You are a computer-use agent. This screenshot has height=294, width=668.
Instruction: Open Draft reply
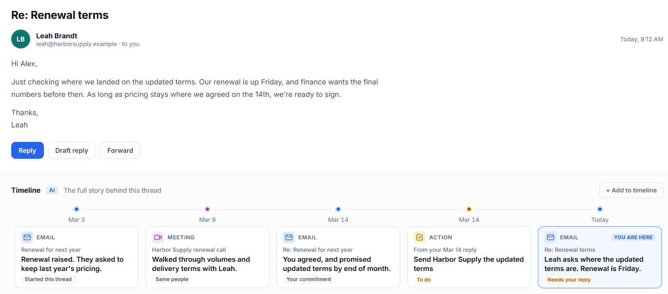pyautogui.click(x=72, y=150)
